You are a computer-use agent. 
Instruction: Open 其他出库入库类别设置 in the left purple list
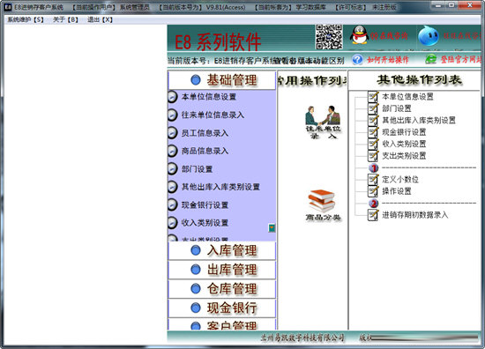click(x=220, y=187)
